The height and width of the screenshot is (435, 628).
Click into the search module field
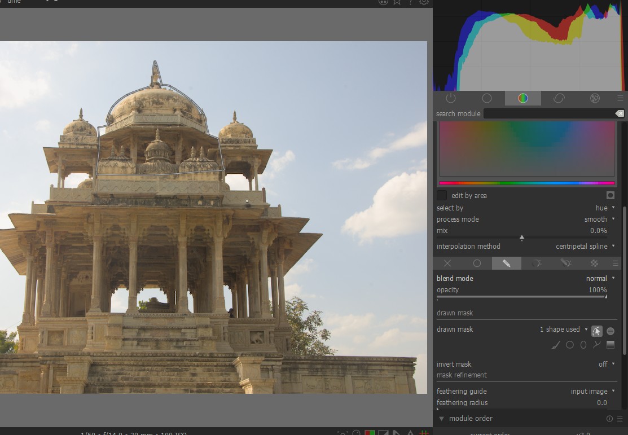click(548, 114)
